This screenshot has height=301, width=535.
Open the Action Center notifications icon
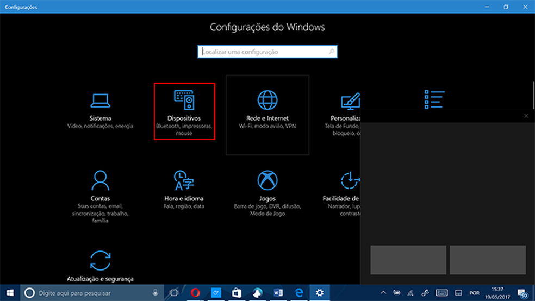[522, 293]
